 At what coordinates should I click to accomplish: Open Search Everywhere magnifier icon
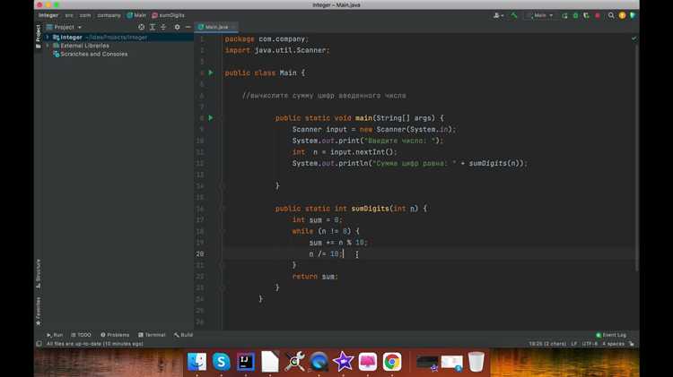point(611,15)
